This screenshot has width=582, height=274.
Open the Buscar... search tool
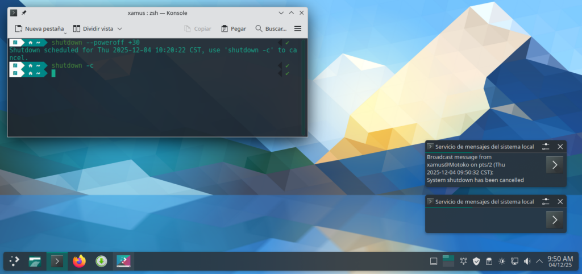[x=271, y=28]
